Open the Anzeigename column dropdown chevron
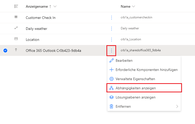The width and height of the screenshot is (195, 124). click(55, 6)
